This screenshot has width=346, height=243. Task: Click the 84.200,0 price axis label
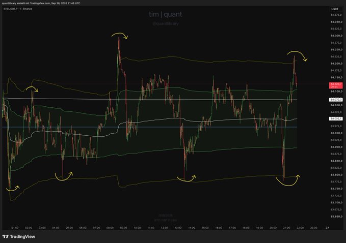tap(336, 64)
